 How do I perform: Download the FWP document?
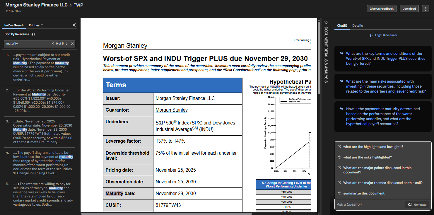(x=409, y=9)
